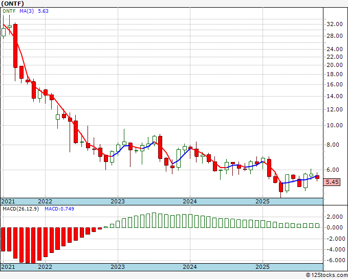Click the -2.000 MACD axis label
The height and width of the screenshot is (279, 348).
point(335,239)
